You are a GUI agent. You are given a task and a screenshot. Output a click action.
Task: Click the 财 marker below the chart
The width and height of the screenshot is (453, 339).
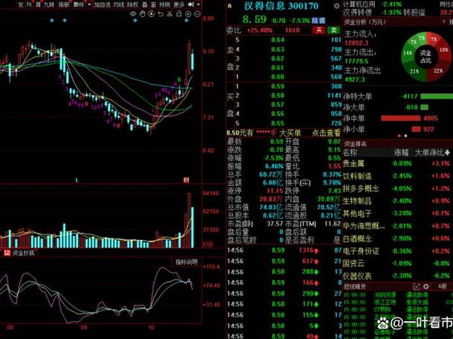click(186, 180)
